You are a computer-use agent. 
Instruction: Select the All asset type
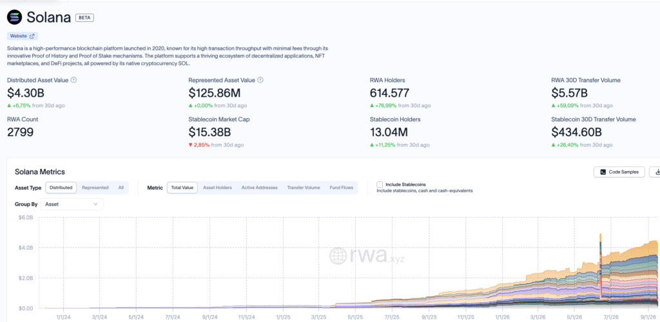(x=121, y=188)
